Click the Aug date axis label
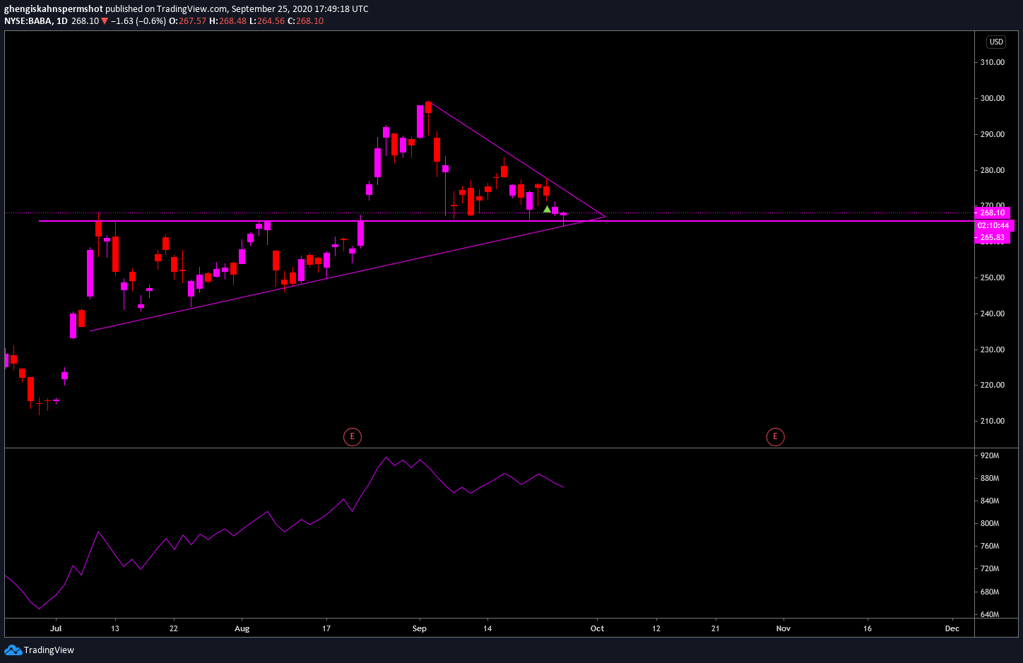The image size is (1023, 663). [242, 628]
